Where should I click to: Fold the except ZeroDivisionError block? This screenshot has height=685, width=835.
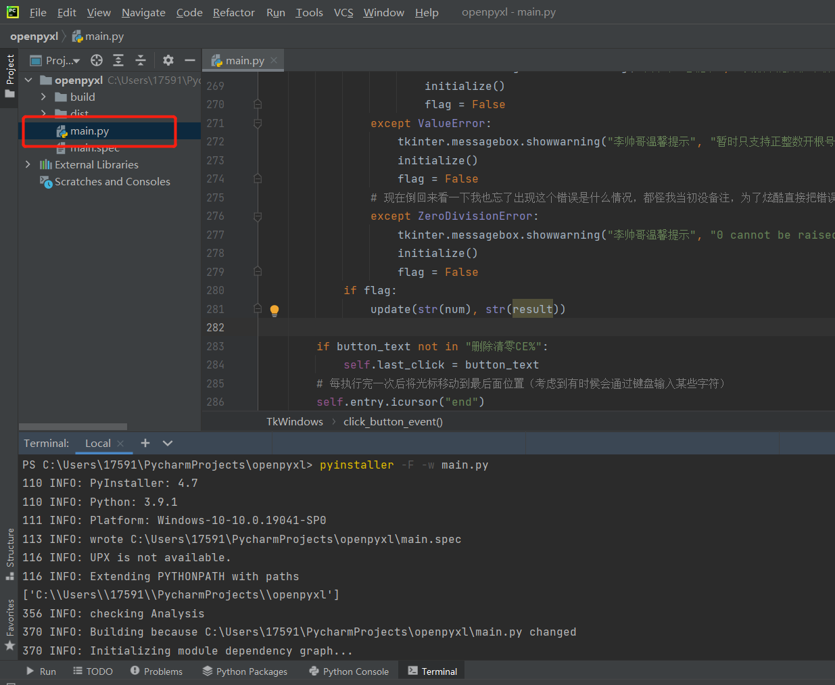[258, 216]
